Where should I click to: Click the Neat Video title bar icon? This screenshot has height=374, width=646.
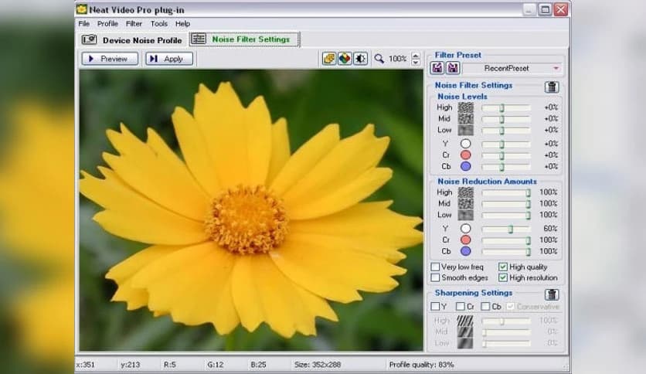82,9
